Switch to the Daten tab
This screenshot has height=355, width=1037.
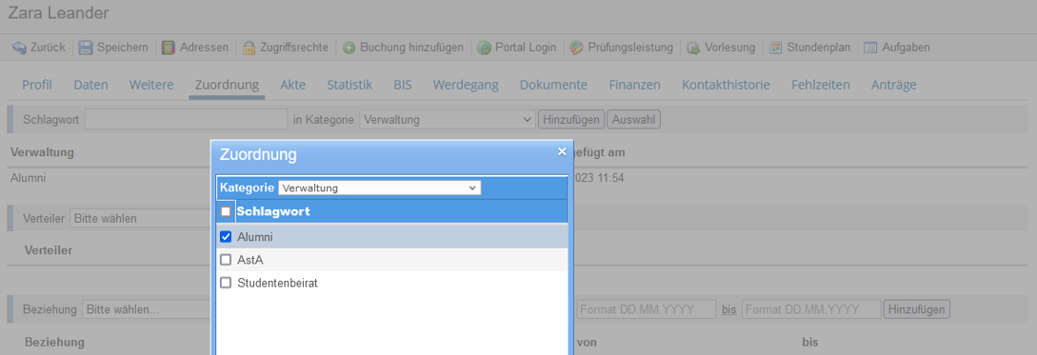click(x=90, y=85)
